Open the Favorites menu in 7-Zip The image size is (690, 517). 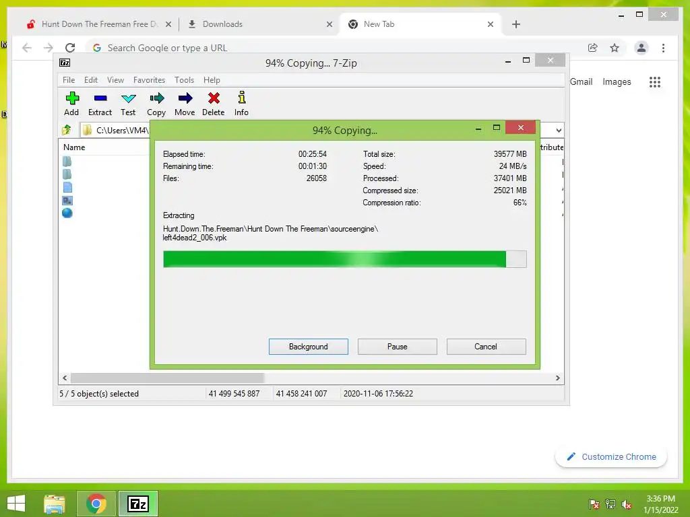click(149, 80)
